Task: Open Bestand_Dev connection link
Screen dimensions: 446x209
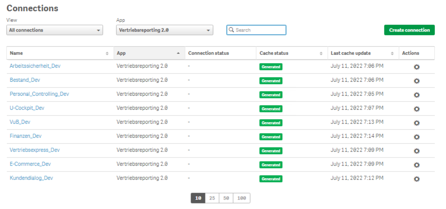Action: click(x=25, y=80)
